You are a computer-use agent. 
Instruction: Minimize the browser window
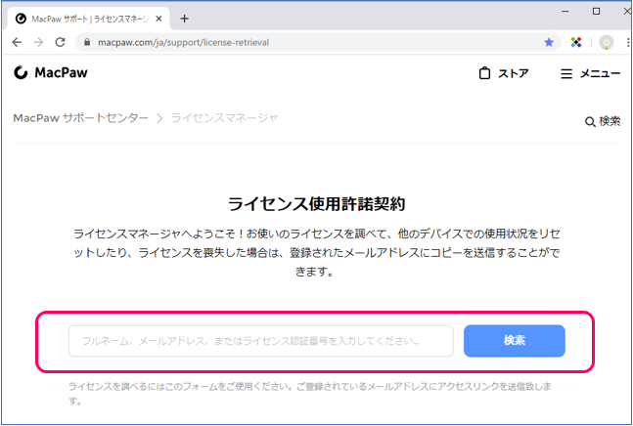pyautogui.click(x=565, y=12)
